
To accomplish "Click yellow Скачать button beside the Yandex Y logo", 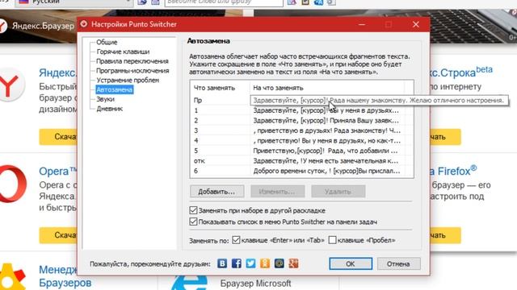I will pos(58,137).
